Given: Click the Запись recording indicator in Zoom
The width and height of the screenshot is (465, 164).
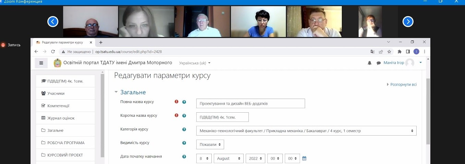Looking at the screenshot, I should tap(11, 45).
